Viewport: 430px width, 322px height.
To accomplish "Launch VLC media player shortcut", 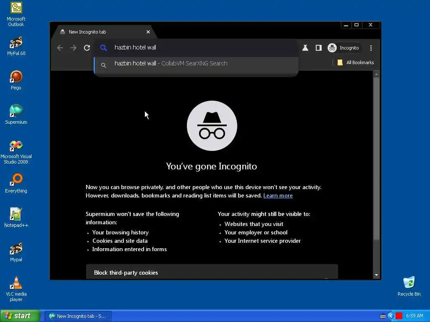I will pos(16,289).
